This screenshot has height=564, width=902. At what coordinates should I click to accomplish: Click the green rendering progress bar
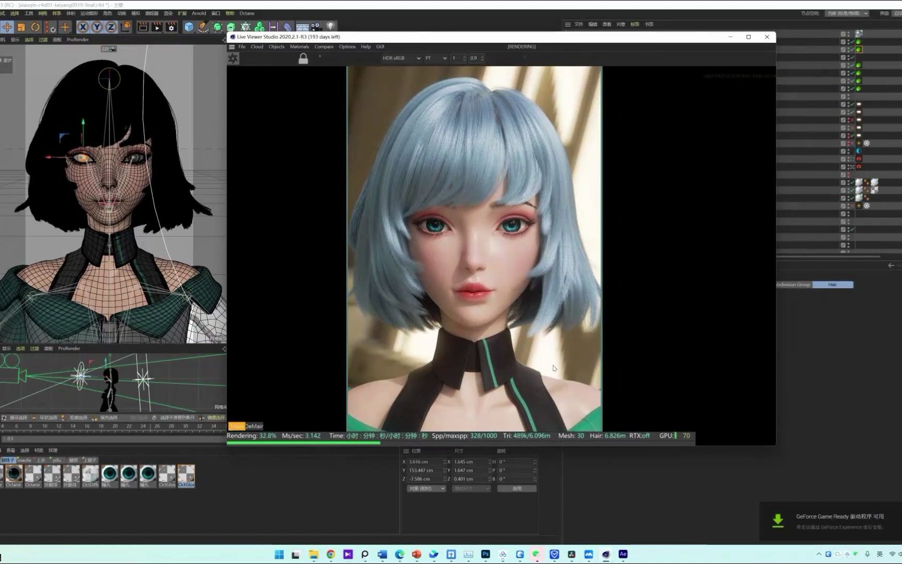pyautogui.click(x=303, y=443)
